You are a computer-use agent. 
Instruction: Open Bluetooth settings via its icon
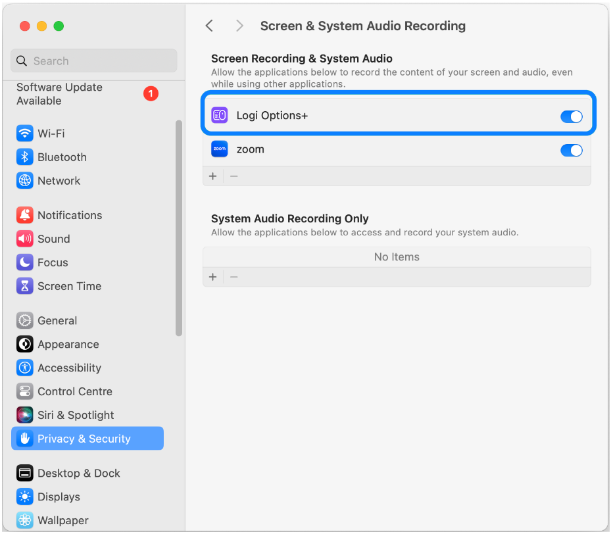click(x=25, y=157)
